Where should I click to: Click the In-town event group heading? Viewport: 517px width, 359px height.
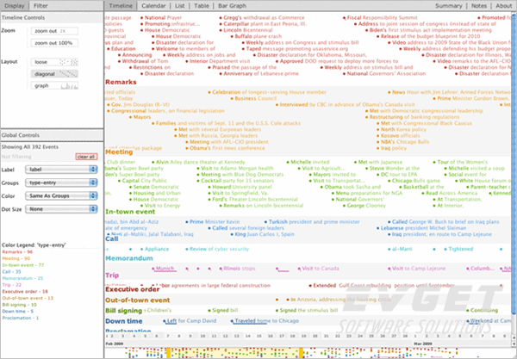[x=130, y=212]
